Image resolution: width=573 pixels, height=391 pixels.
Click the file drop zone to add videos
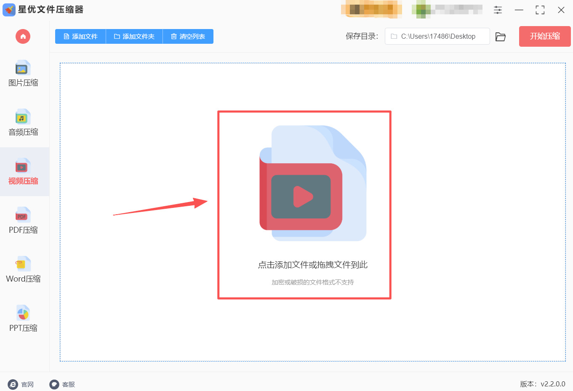click(304, 205)
